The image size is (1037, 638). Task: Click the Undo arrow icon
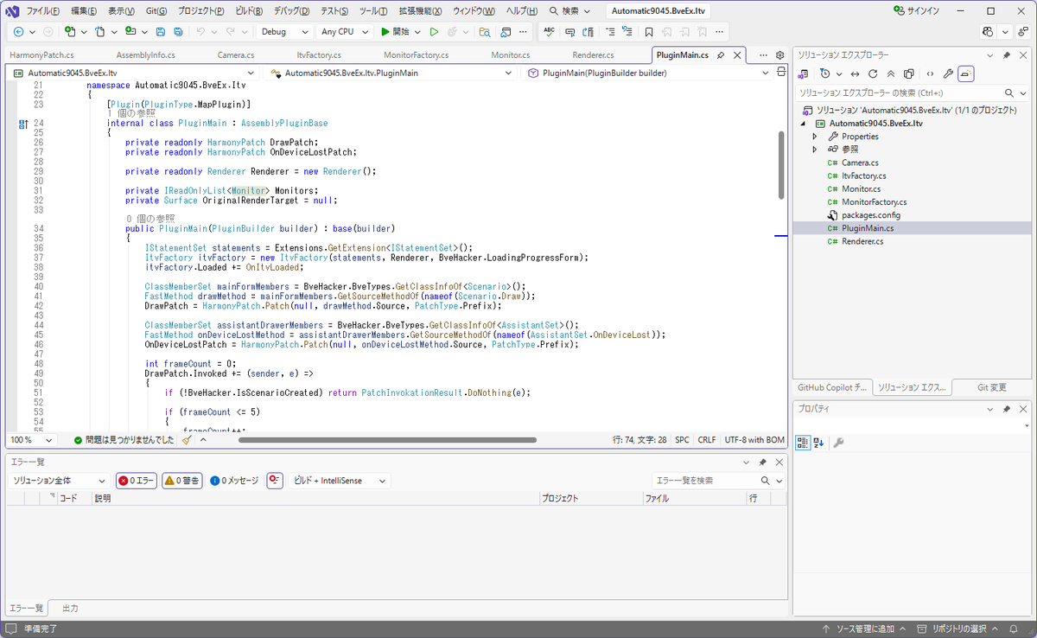click(x=200, y=31)
